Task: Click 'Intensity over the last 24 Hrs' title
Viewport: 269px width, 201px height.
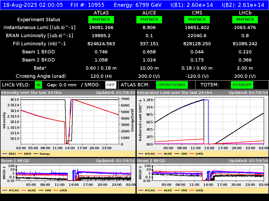Action: [31, 93]
